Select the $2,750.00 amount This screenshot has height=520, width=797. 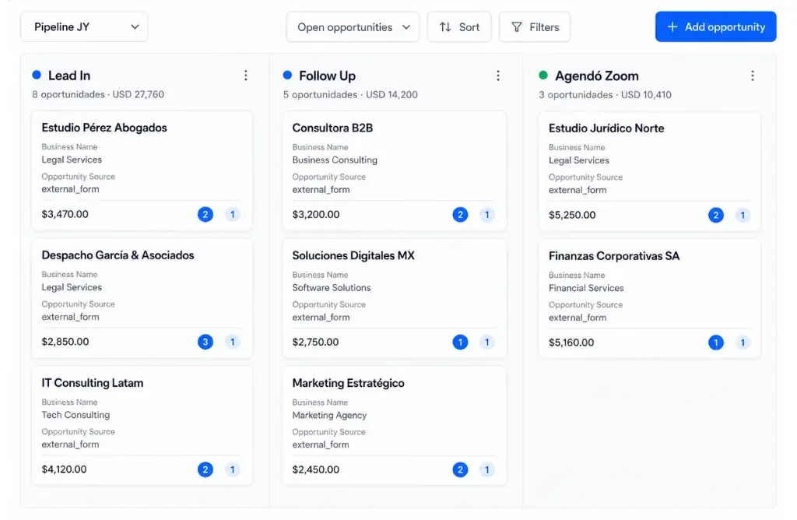[315, 343]
